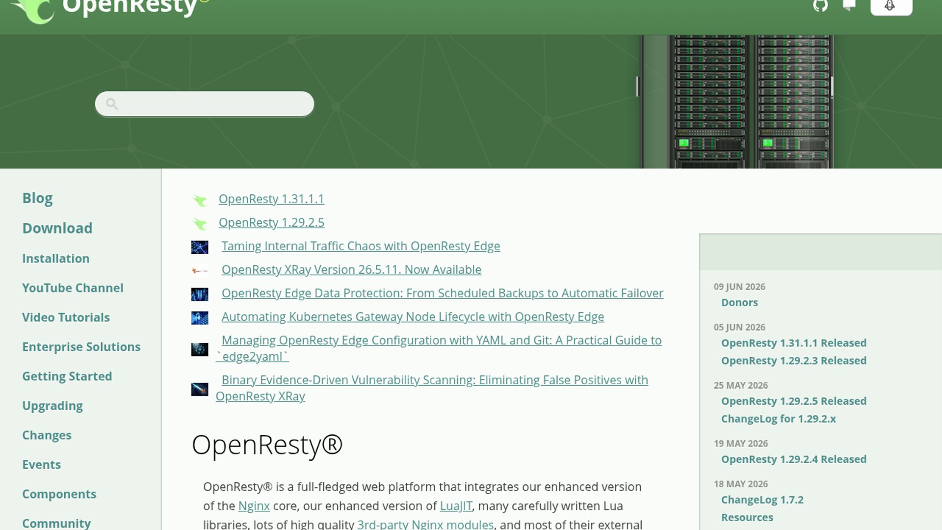942x530 pixels.
Task: Read Taming Internal Traffic Chaos article
Action: point(361,246)
